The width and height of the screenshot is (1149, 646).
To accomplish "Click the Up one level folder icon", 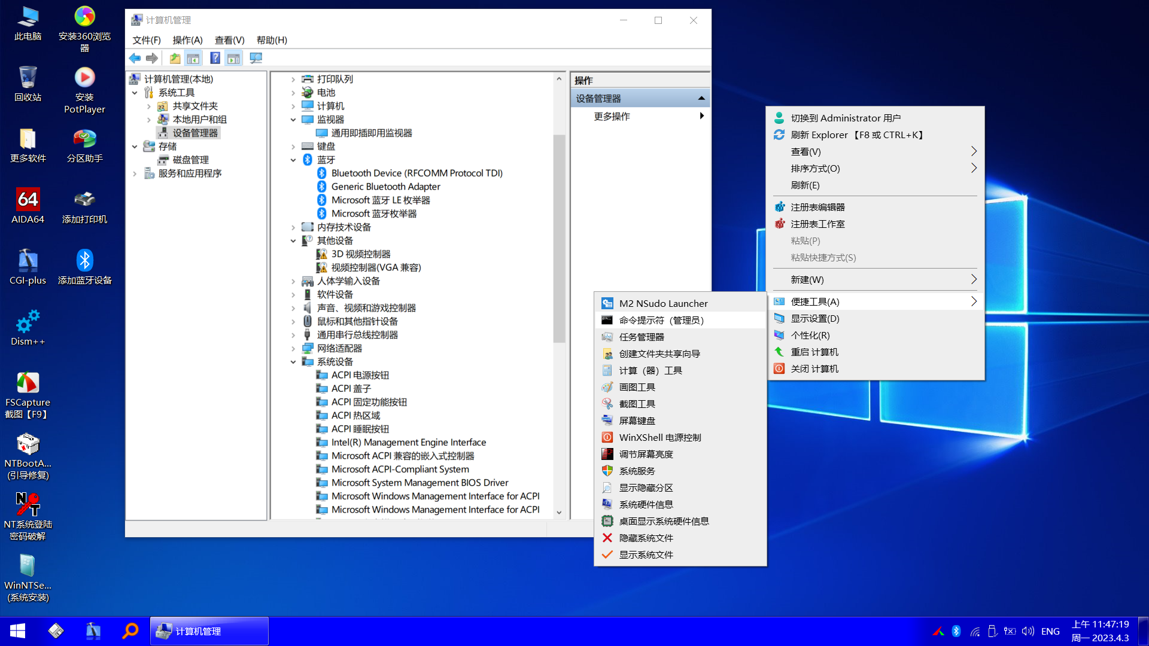I will tap(175, 58).
